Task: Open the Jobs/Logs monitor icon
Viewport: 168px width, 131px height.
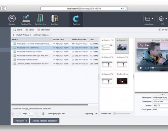Action: pos(148,19)
